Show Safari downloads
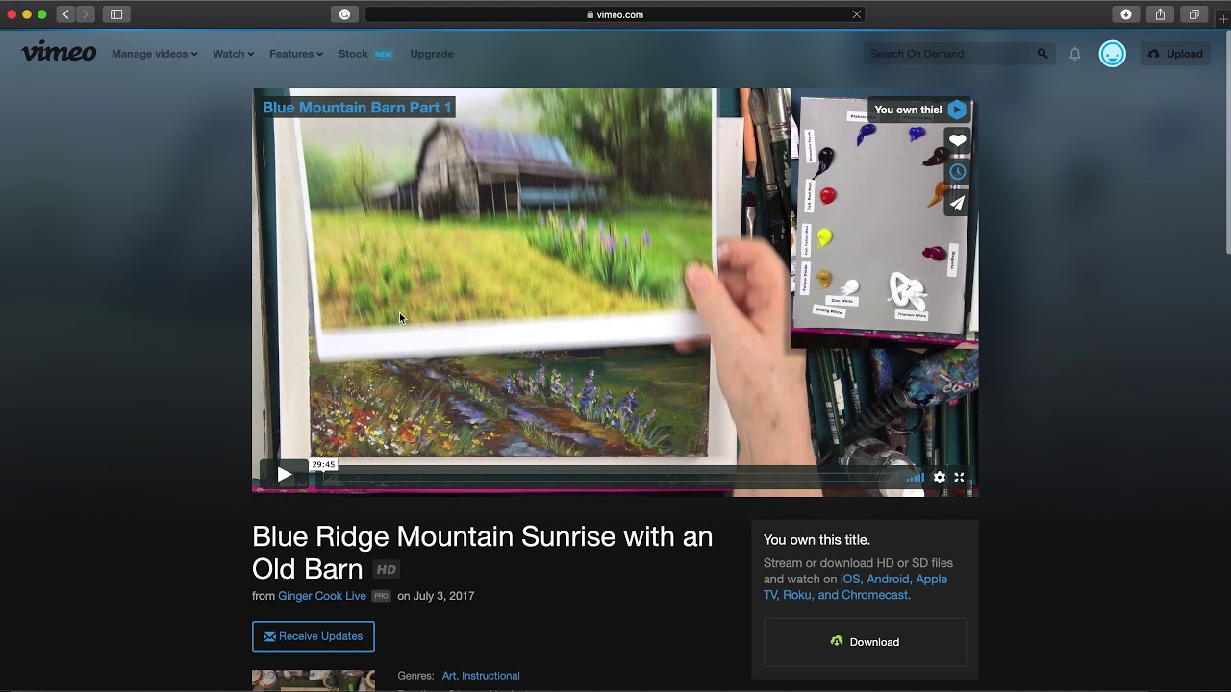Screen dimensions: 1231x692 (x=1126, y=14)
